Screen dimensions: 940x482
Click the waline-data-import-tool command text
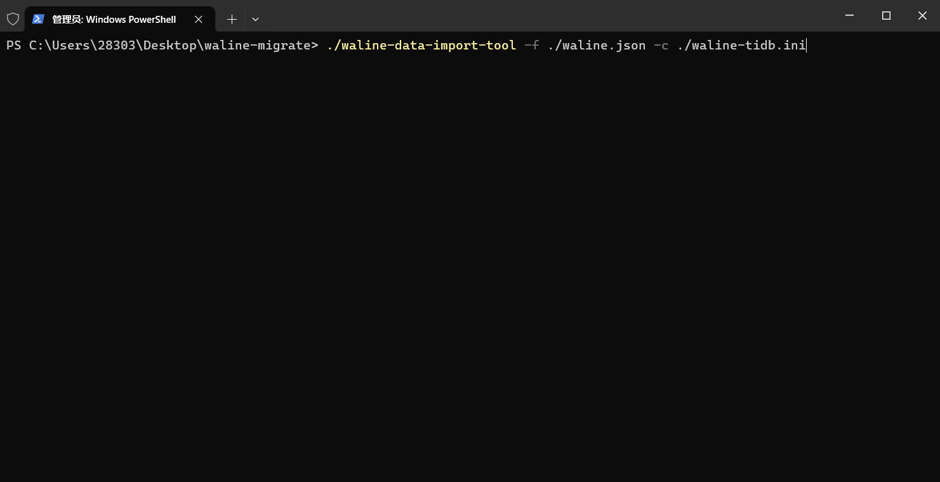(x=421, y=45)
